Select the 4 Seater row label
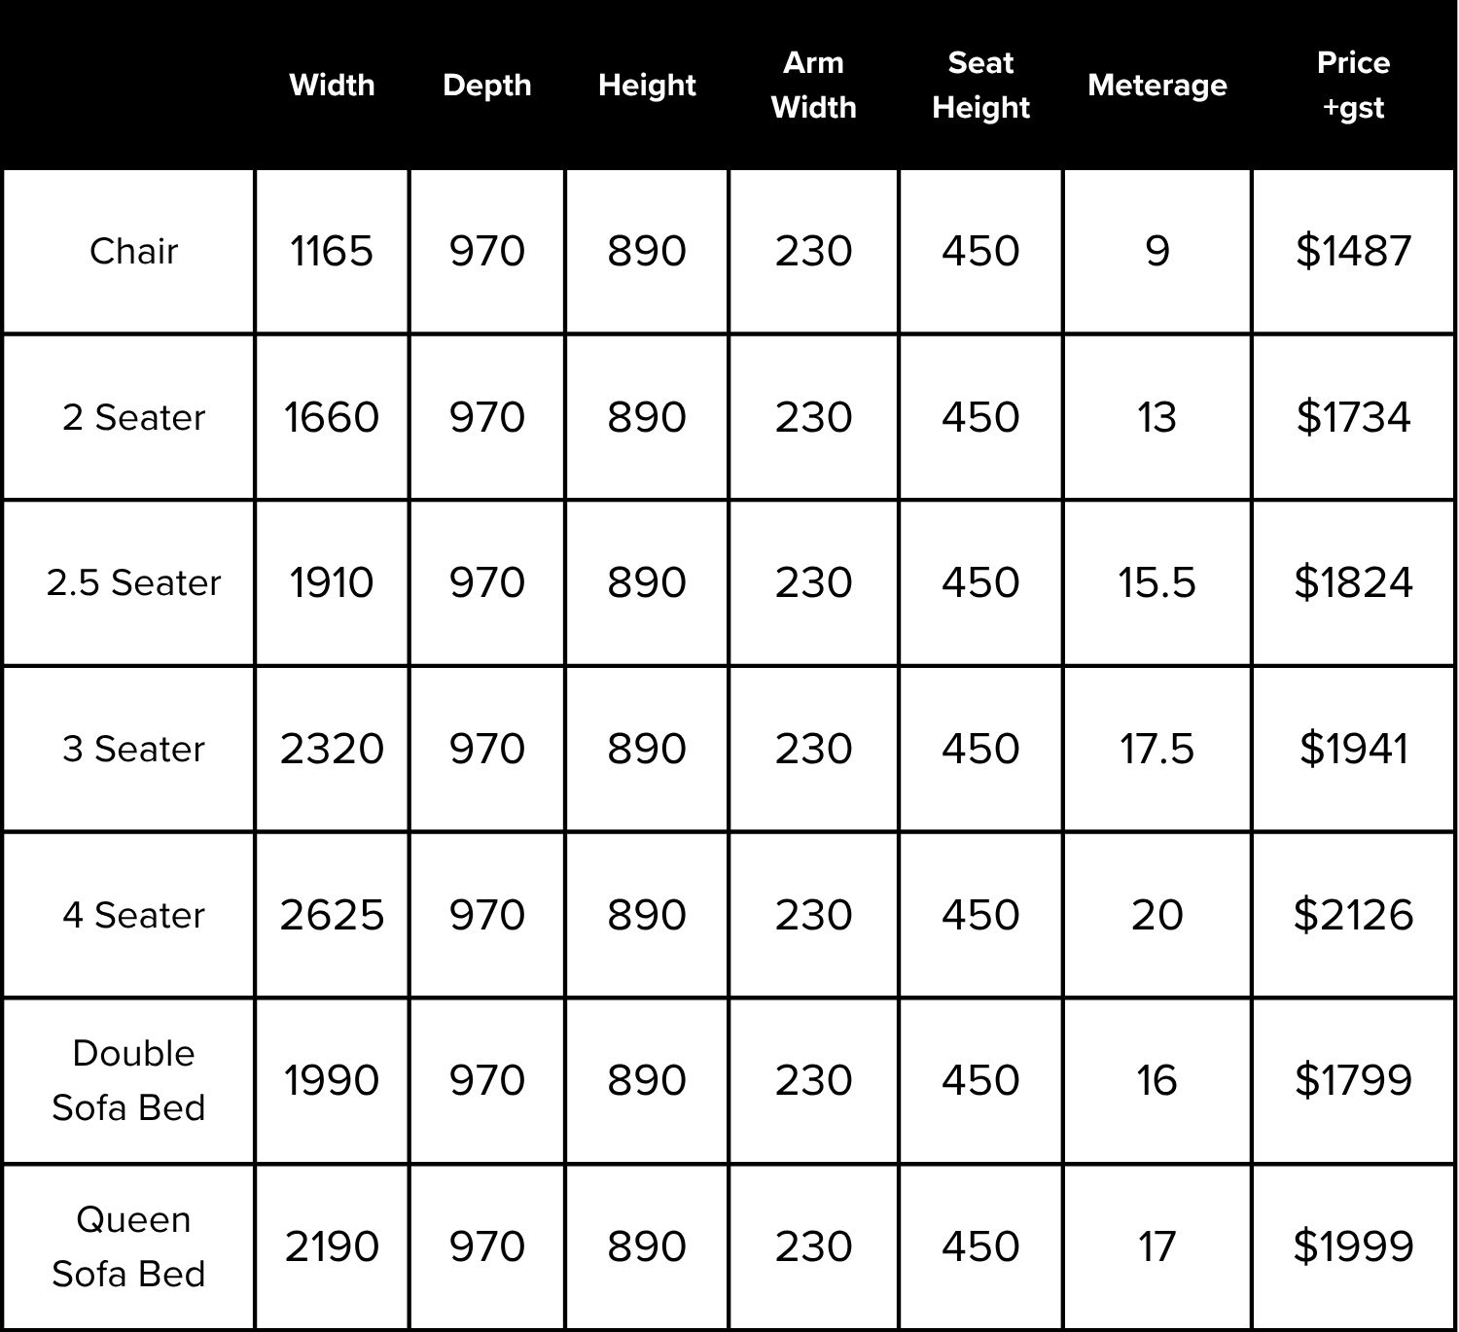The width and height of the screenshot is (1459, 1332). coord(133,915)
